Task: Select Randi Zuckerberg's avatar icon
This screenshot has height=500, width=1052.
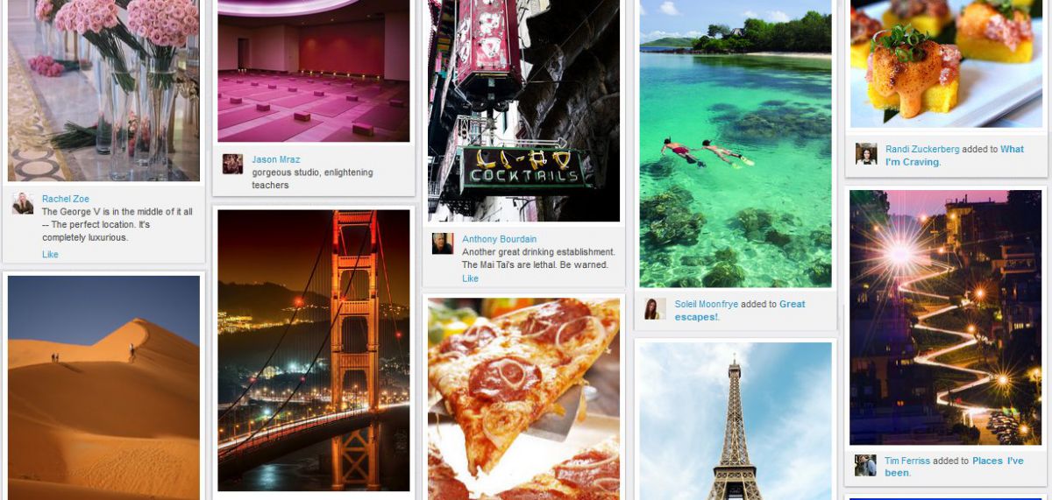Action: coord(866,154)
